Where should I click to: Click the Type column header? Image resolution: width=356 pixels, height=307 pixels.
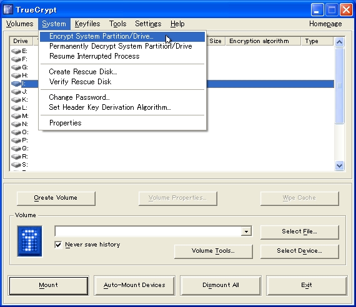[317, 41]
